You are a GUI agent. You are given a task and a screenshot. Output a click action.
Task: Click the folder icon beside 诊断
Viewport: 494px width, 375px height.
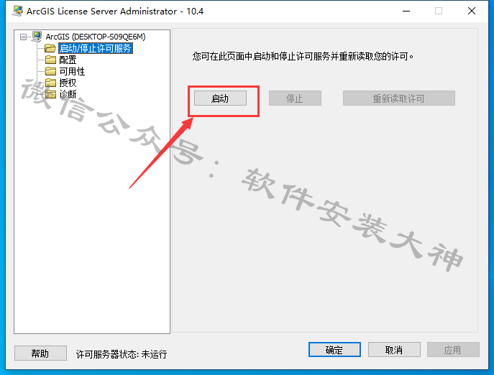(50, 94)
